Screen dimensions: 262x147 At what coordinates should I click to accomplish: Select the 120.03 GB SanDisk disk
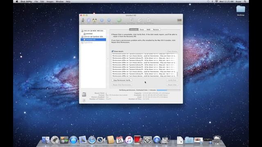point(93,37)
